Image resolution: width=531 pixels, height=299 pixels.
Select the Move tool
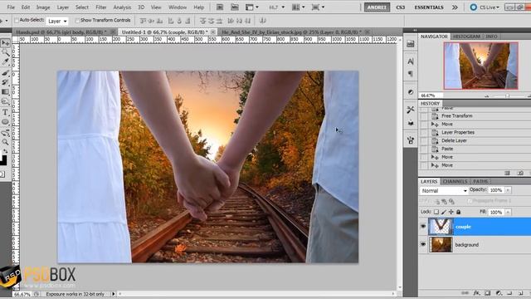[x=5, y=43]
